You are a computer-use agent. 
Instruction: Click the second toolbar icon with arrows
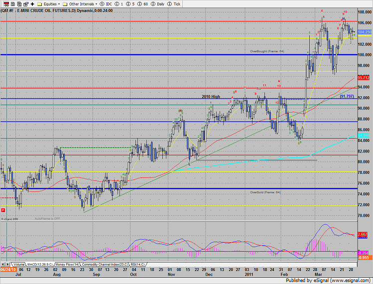(x=13, y=4)
